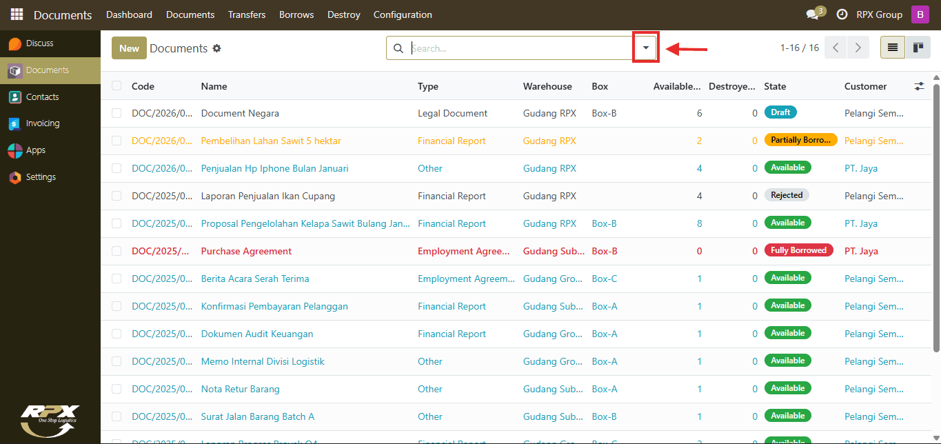Sort by the Customer column header
The image size is (941, 444).
coord(865,86)
